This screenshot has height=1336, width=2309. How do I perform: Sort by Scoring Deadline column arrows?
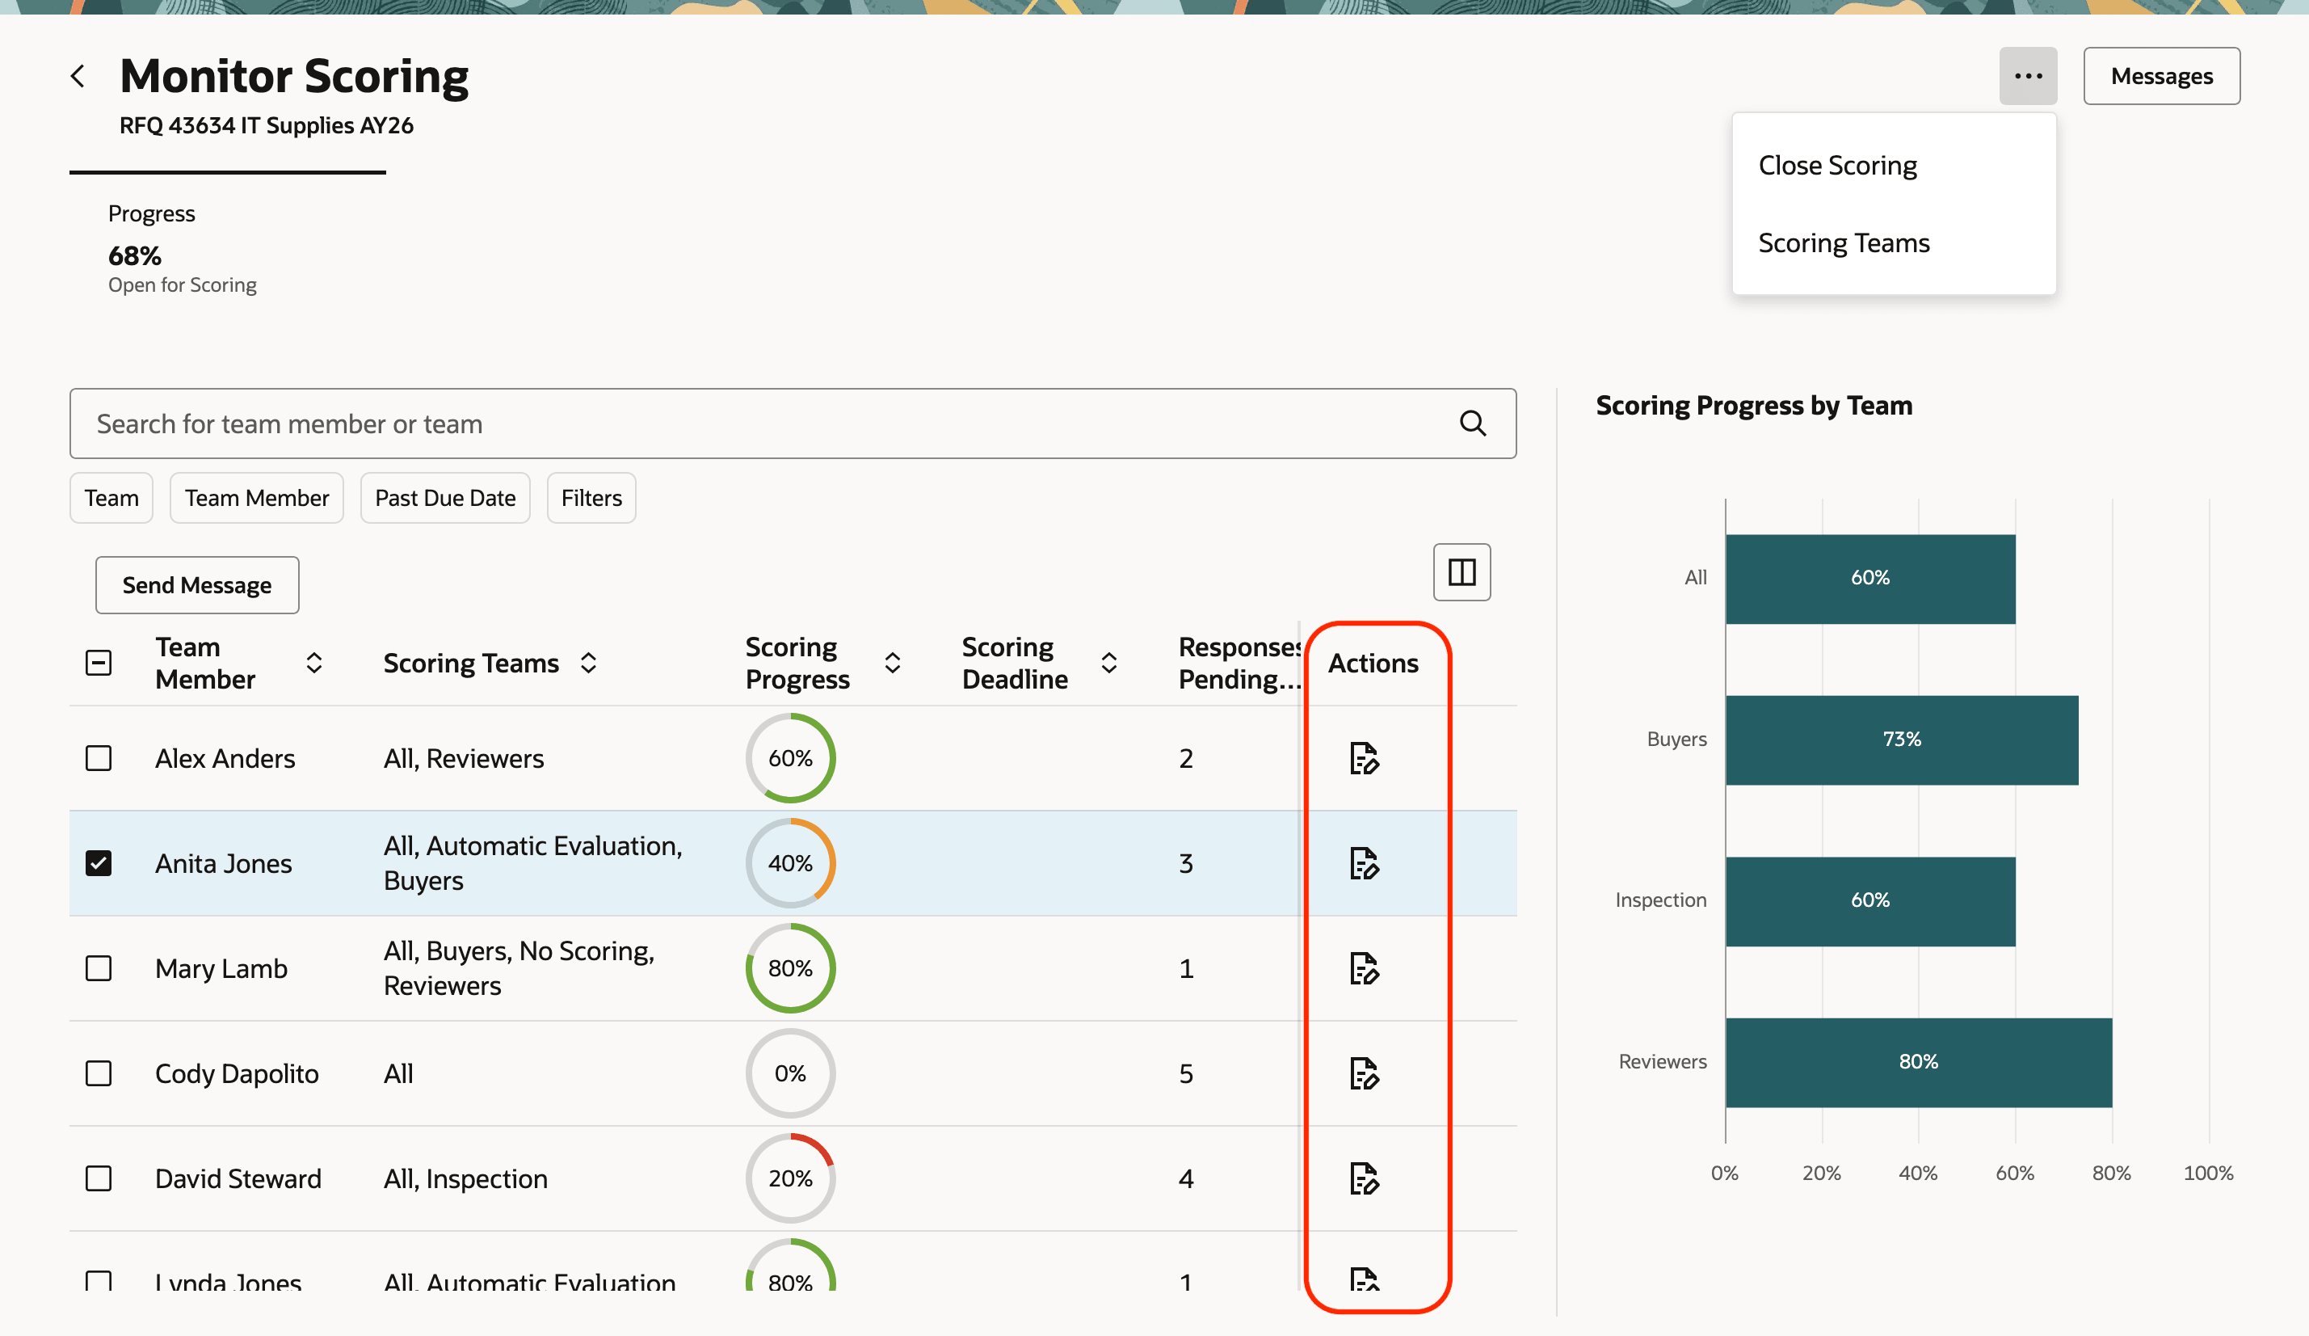(x=1108, y=663)
